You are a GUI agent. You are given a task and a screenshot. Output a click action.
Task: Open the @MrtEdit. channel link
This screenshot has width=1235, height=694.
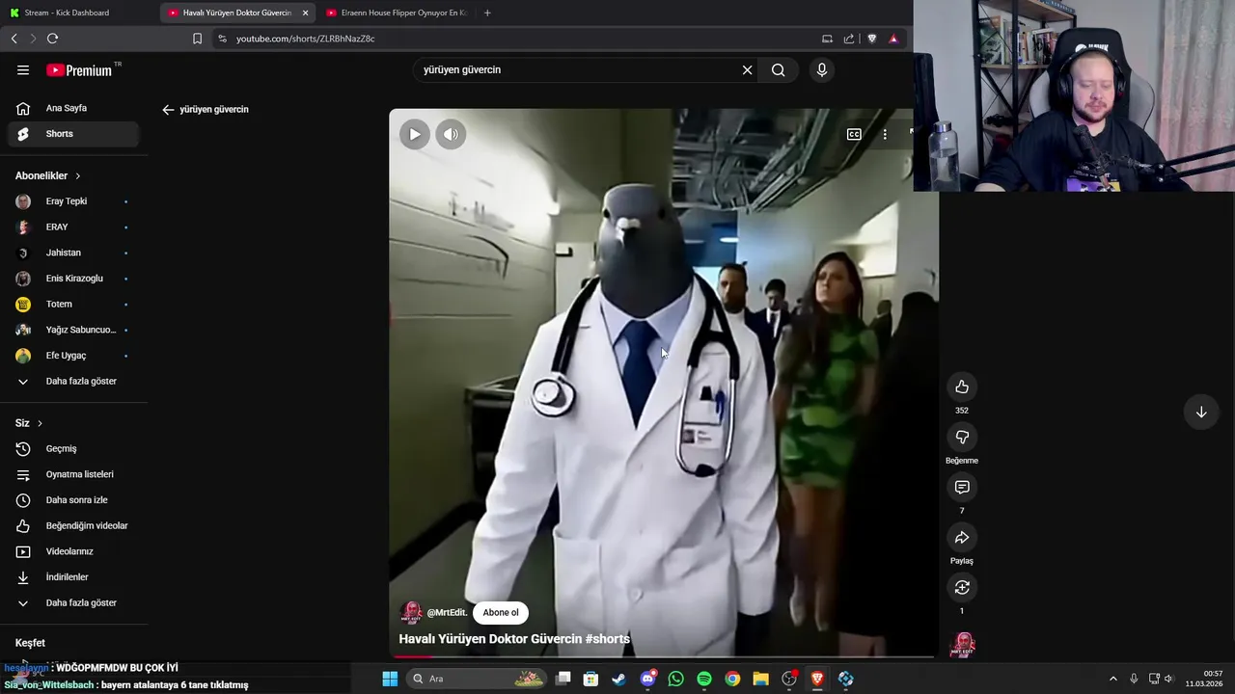click(x=447, y=613)
